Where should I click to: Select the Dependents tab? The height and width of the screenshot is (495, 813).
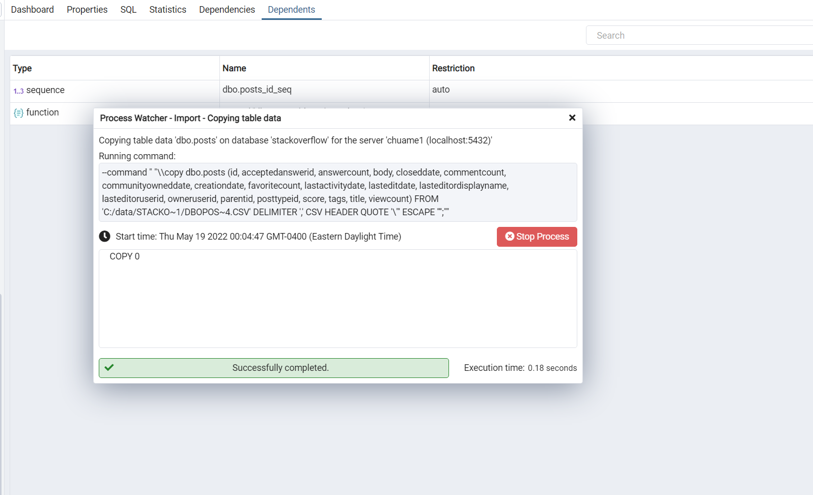pos(291,10)
